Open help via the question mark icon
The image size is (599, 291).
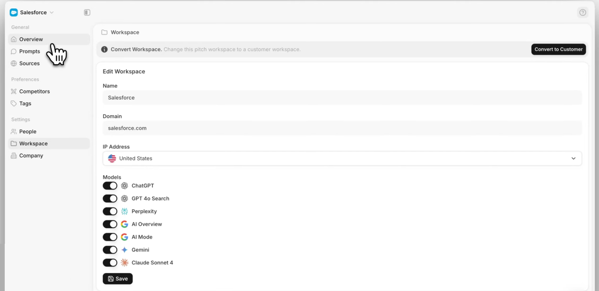point(582,12)
